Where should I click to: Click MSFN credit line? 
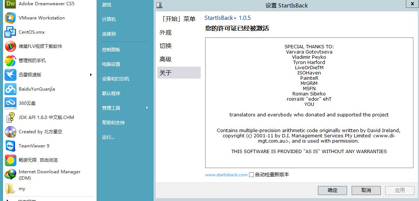click(309, 88)
